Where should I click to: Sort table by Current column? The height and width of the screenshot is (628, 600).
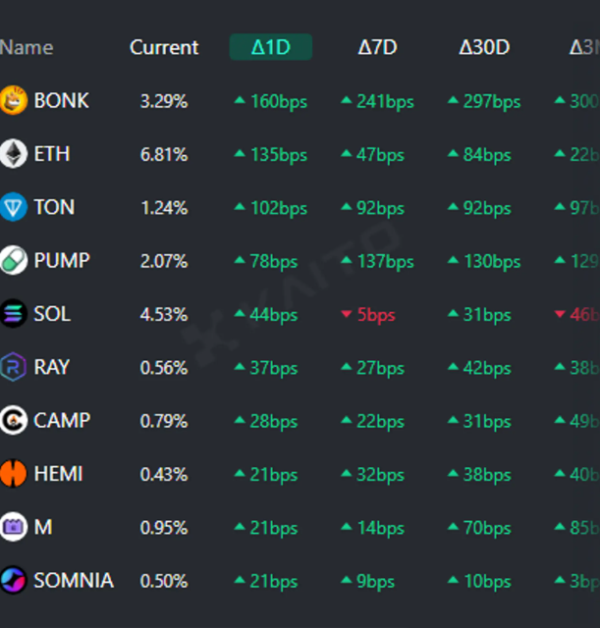click(x=164, y=47)
